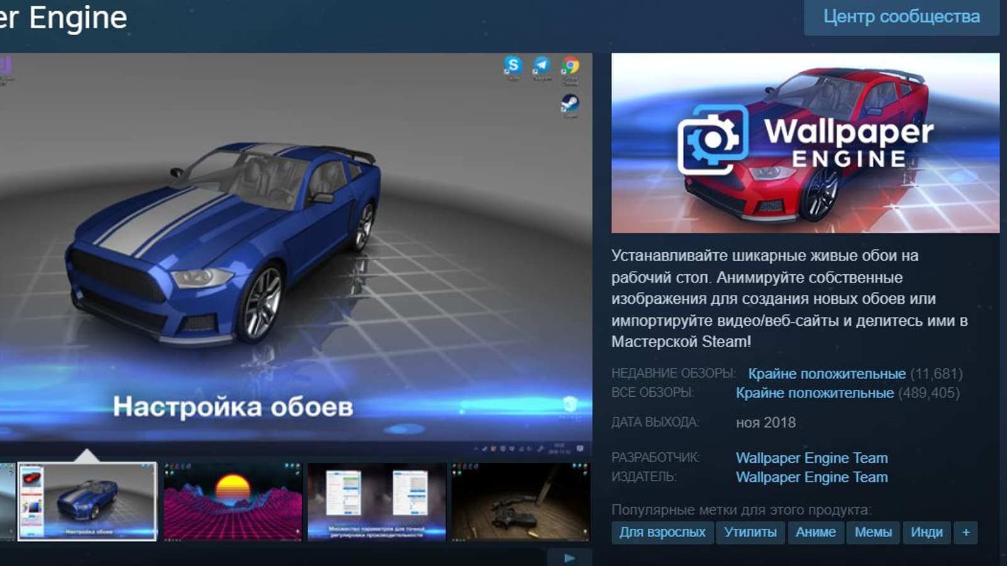Image resolution: width=1007 pixels, height=566 pixels.
Task: Select the thumbnail showing two settings panels
Action: pyautogui.click(x=376, y=501)
